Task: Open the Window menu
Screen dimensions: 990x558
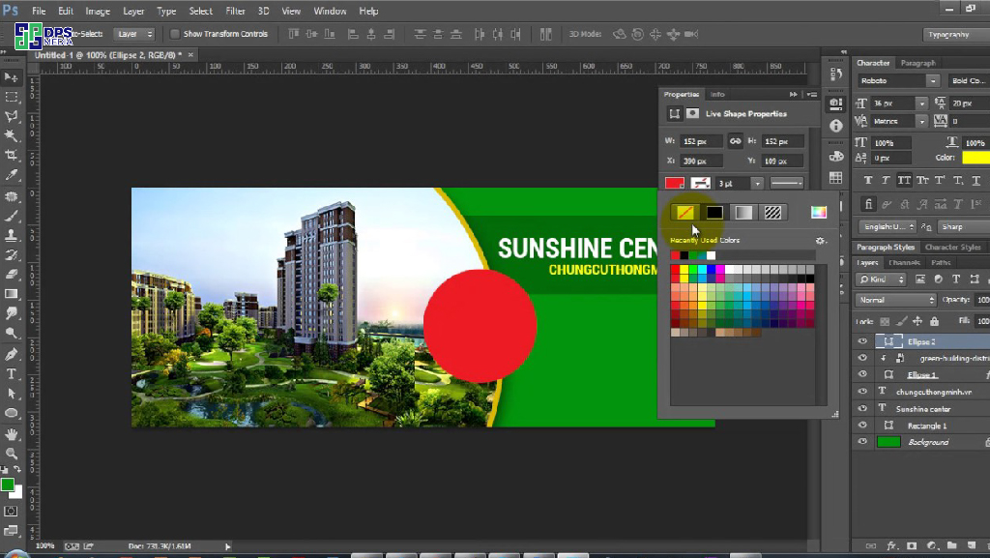Action: [x=330, y=12]
